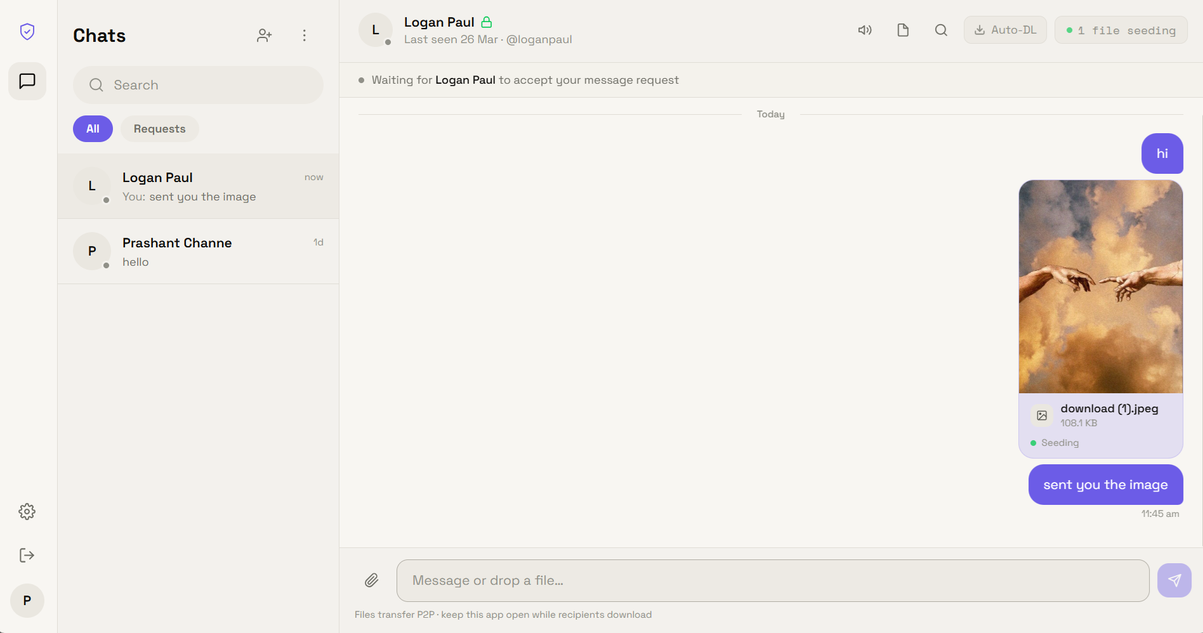The image size is (1203, 633).
Task: Open the 1 file seeding indicator
Action: (x=1121, y=30)
